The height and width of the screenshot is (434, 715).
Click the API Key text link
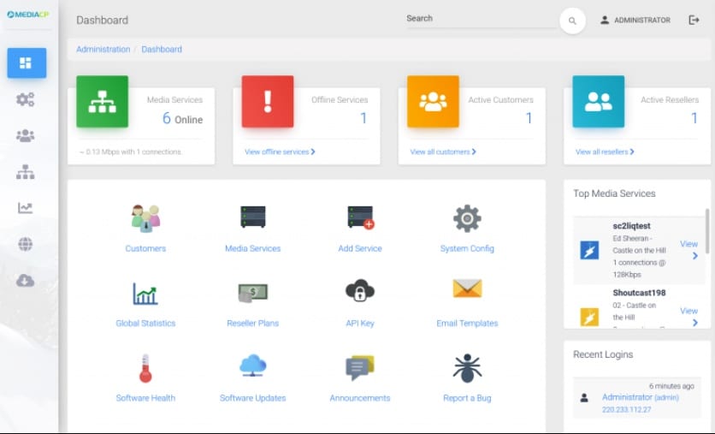360,324
